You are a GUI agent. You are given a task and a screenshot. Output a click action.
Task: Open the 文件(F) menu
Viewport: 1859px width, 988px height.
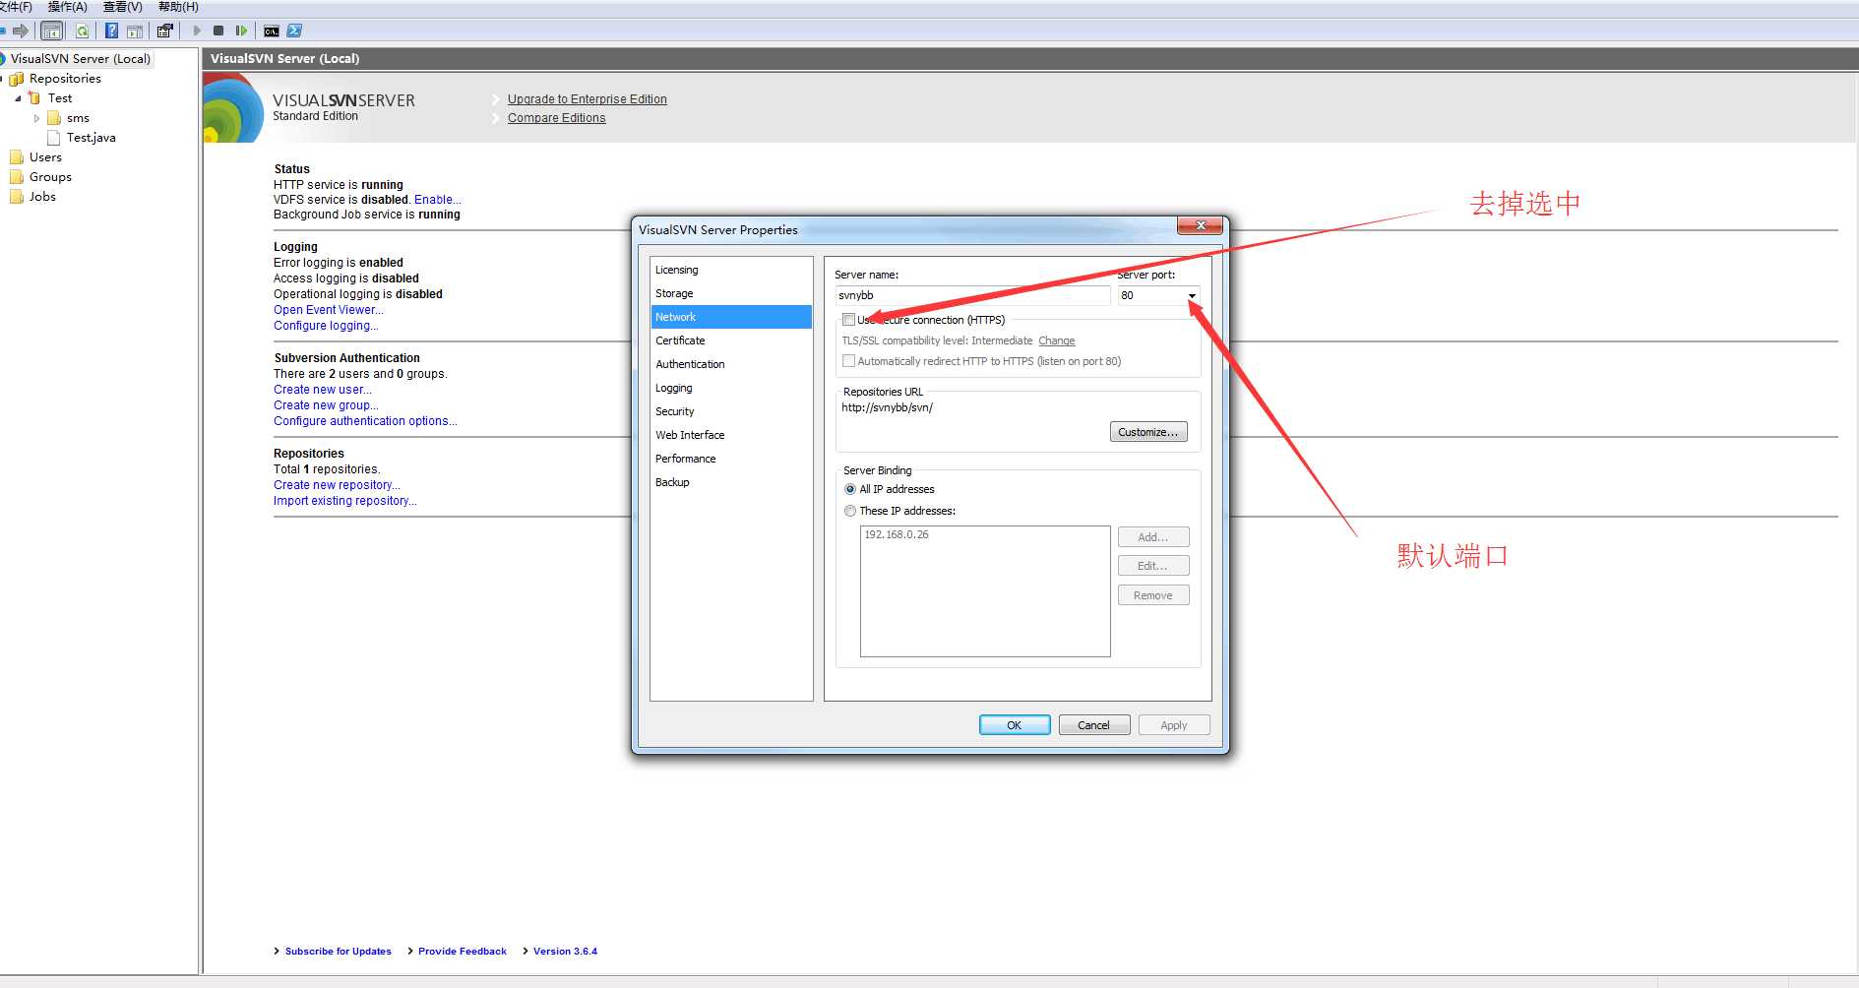[x=16, y=7]
